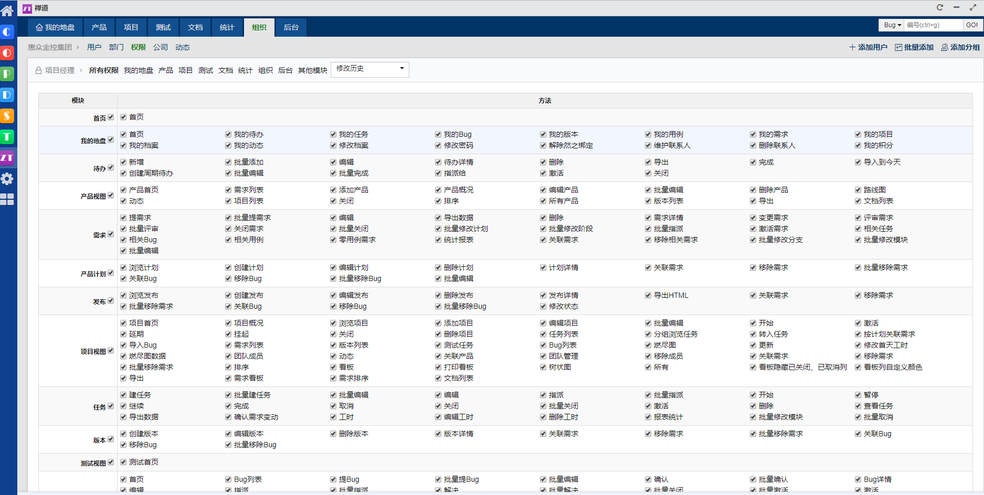984x495 pixels.
Task: Uncheck the 导入到今天 permission
Action: coord(858,163)
